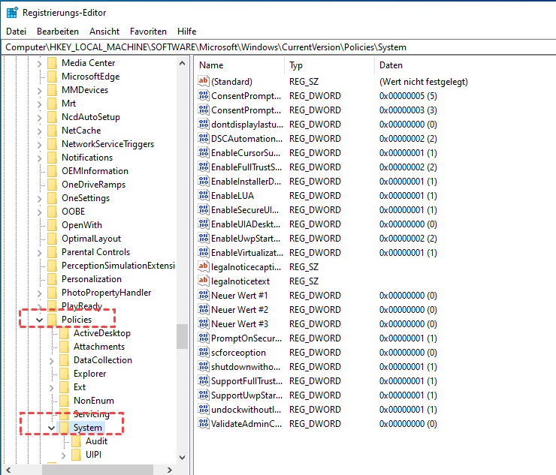Screen dimensions: 556x475
Task: Click the EnableLUA DWORD icon
Action: click(204, 195)
